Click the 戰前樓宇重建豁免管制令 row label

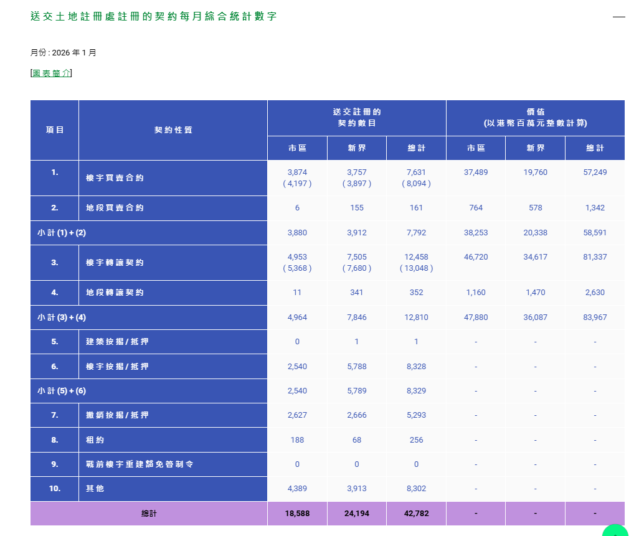point(140,464)
